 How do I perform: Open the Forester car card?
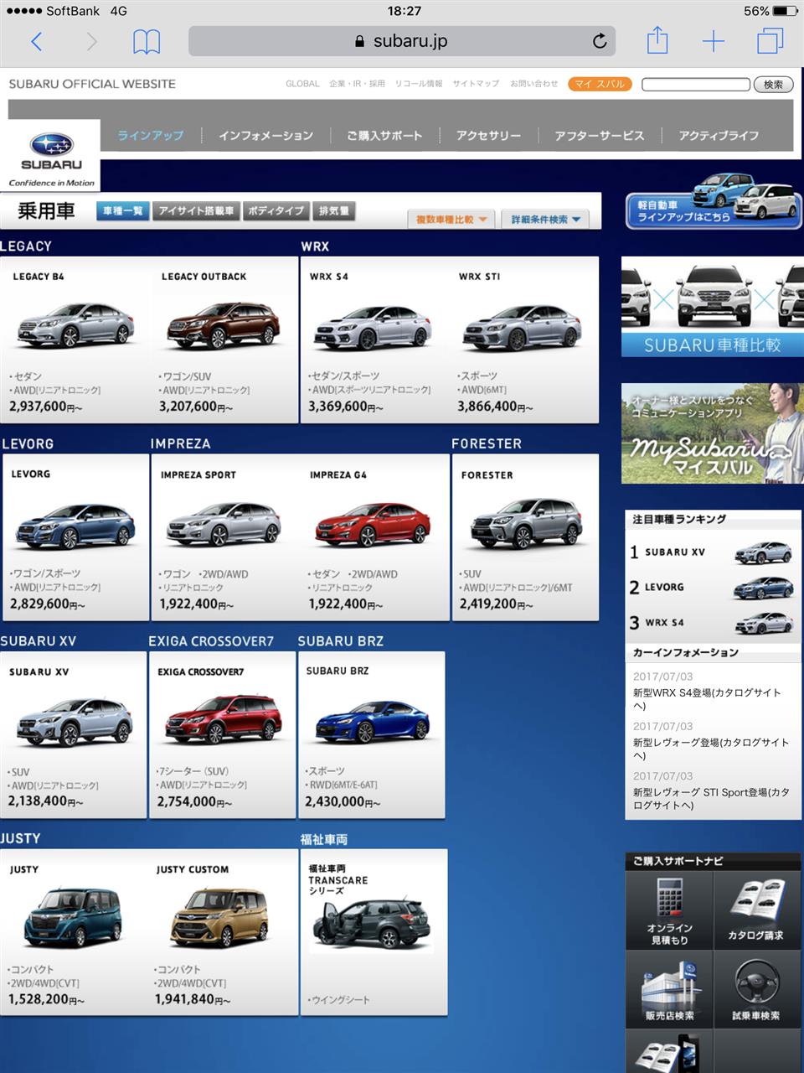coord(525,537)
